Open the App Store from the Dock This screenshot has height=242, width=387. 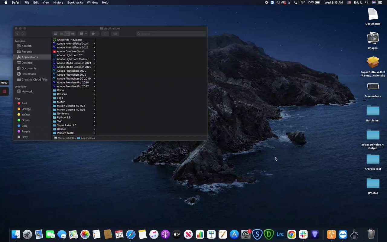coord(234,234)
